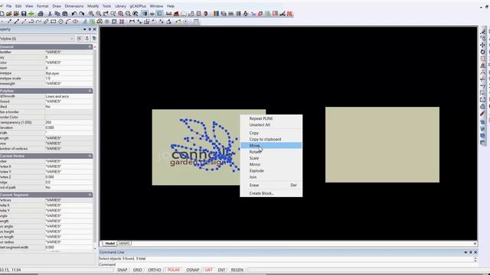Click the color bars layers icon
This screenshot has width=490, height=275.
216,14
